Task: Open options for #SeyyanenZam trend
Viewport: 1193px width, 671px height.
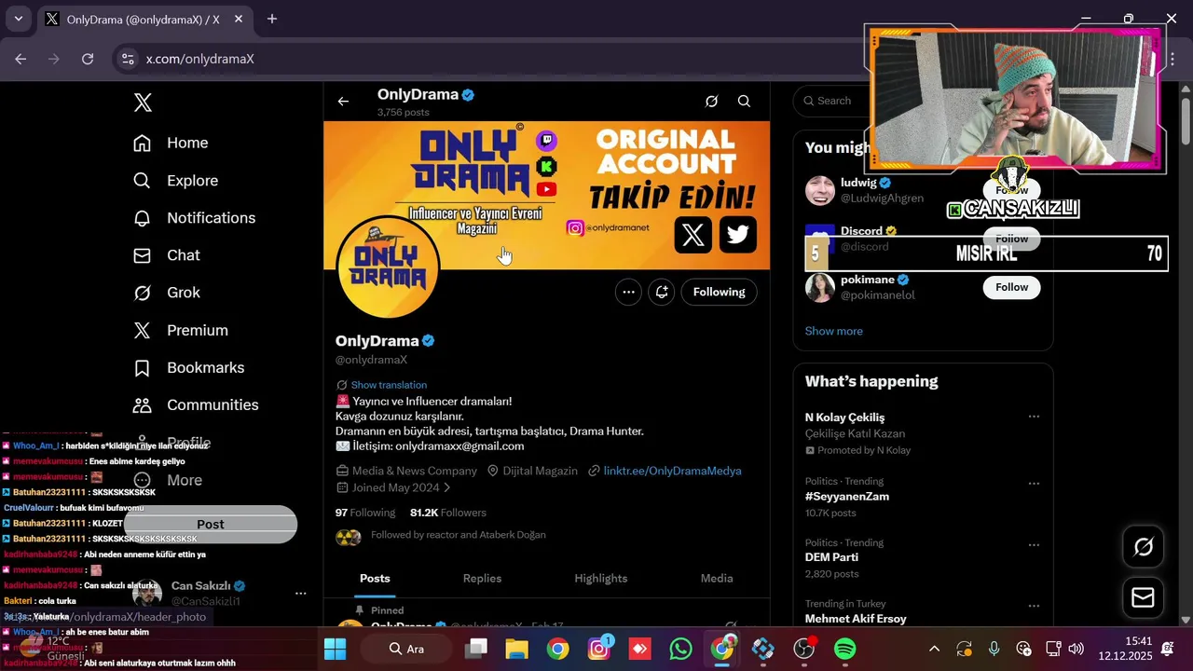Action: point(1034,484)
